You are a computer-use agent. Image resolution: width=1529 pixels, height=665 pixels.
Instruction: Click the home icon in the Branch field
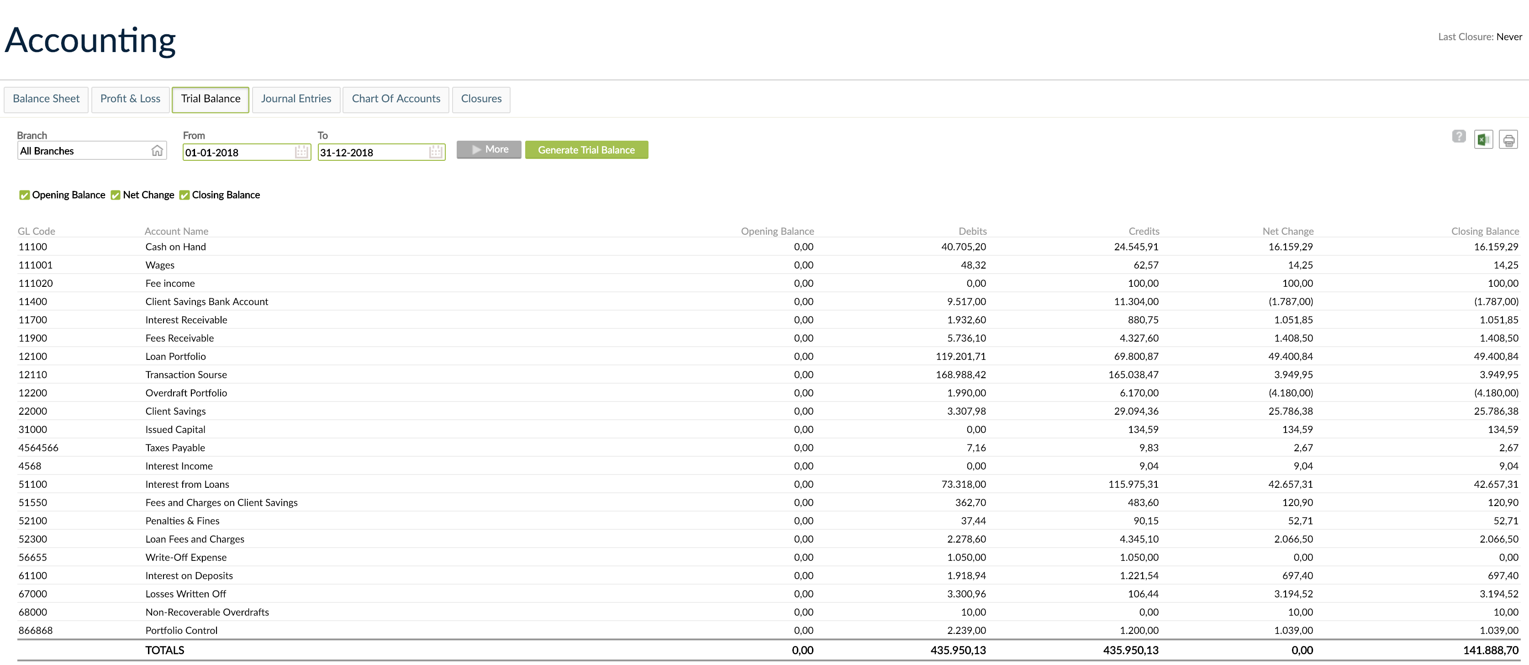(157, 150)
